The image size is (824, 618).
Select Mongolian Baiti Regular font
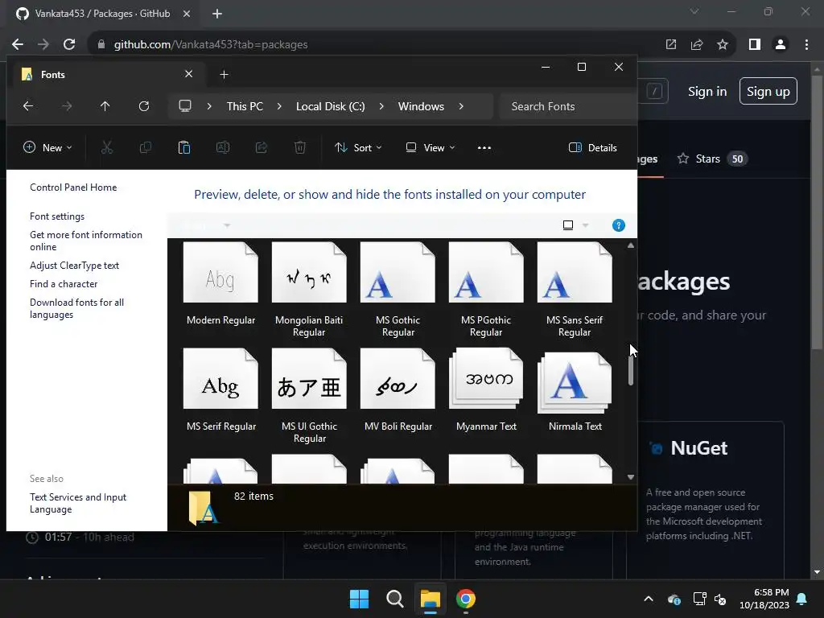click(x=309, y=289)
